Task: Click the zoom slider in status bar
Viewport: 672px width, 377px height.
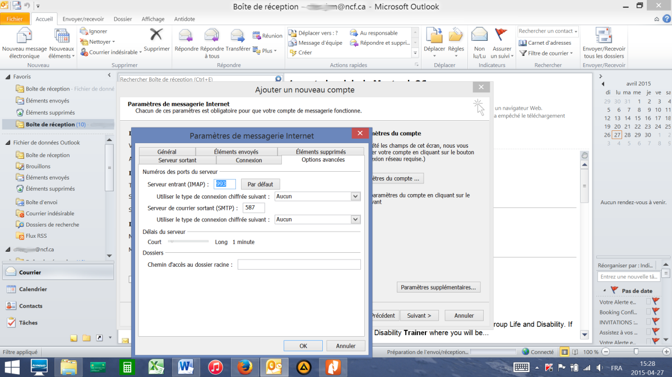Action: coord(636,352)
